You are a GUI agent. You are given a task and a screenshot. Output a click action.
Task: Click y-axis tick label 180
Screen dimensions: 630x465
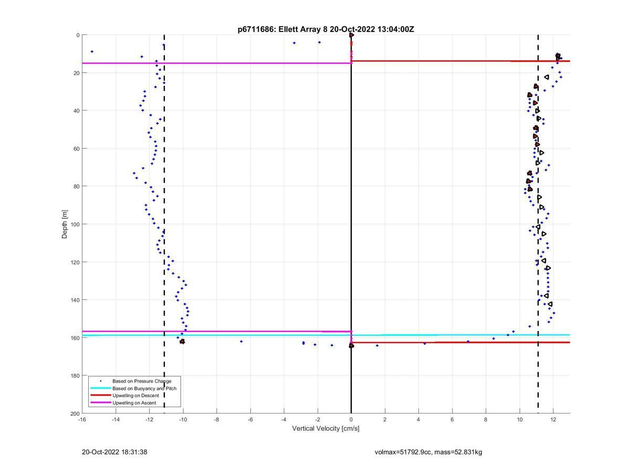(75, 376)
